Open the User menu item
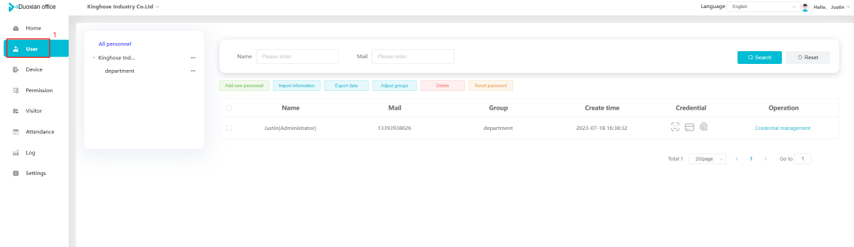 pyautogui.click(x=36, y=48)
